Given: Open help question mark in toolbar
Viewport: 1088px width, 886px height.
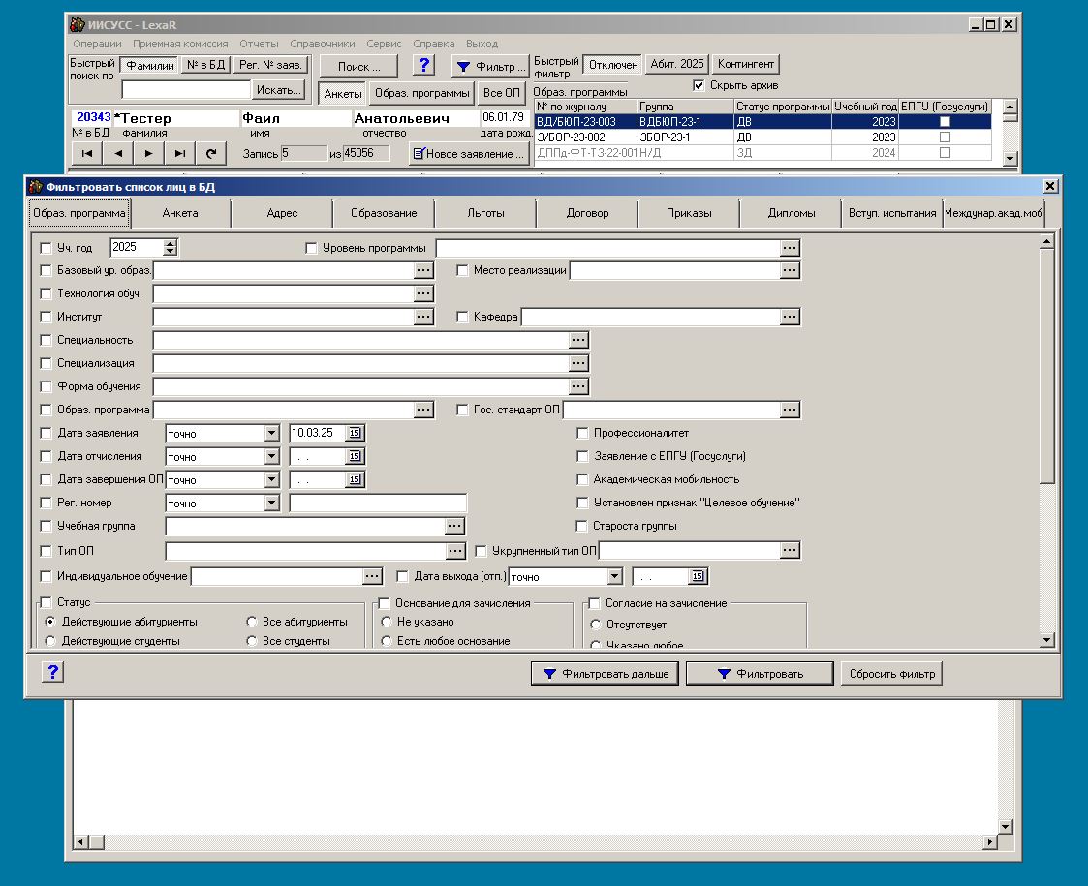Looking at the screenshot, I should click(x=423, y=66).
